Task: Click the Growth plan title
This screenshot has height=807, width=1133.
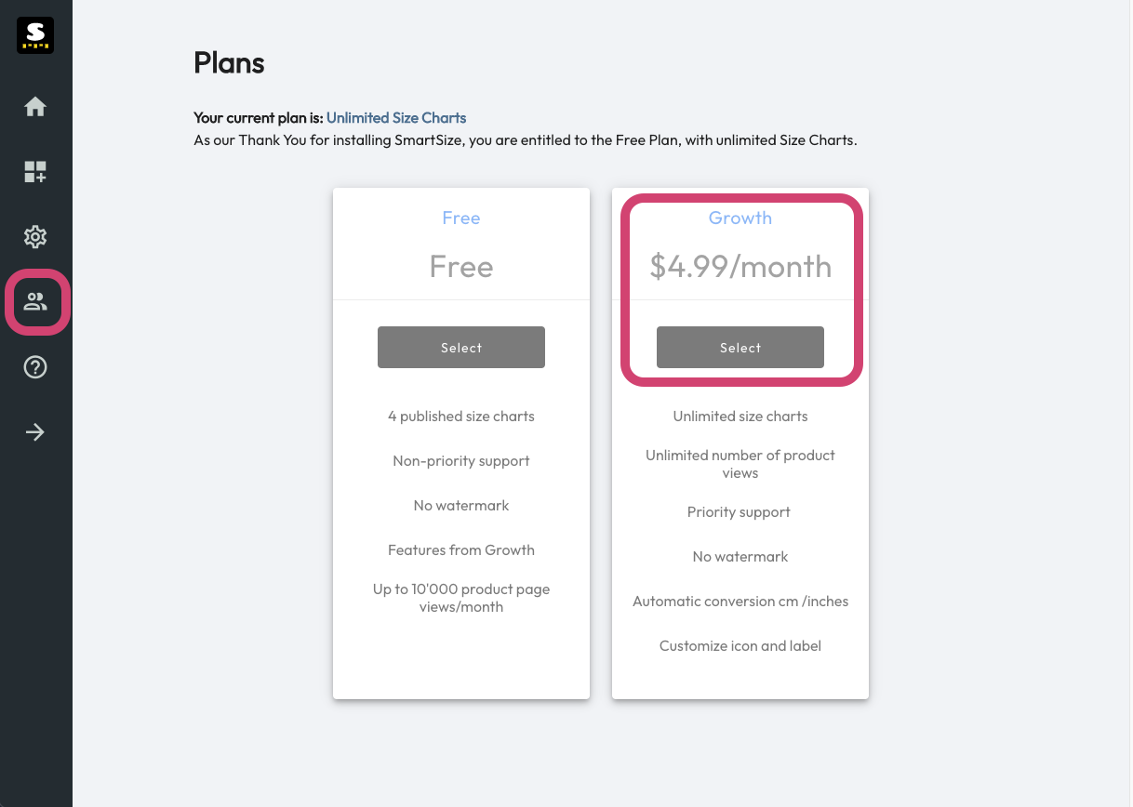Action: (740, 218)
